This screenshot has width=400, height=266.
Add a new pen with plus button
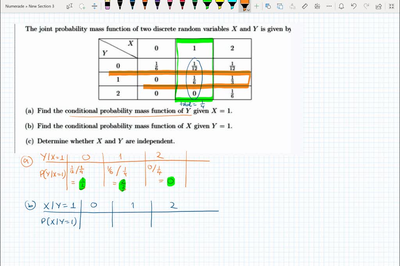click(x=257, y=6)
